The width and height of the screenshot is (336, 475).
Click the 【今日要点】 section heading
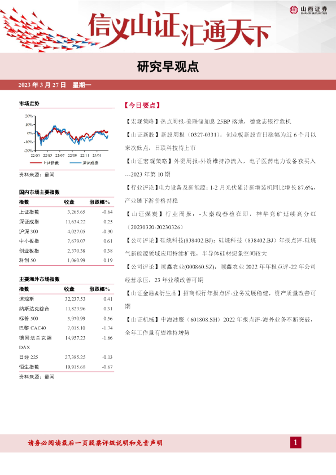(x=142, y=105)
